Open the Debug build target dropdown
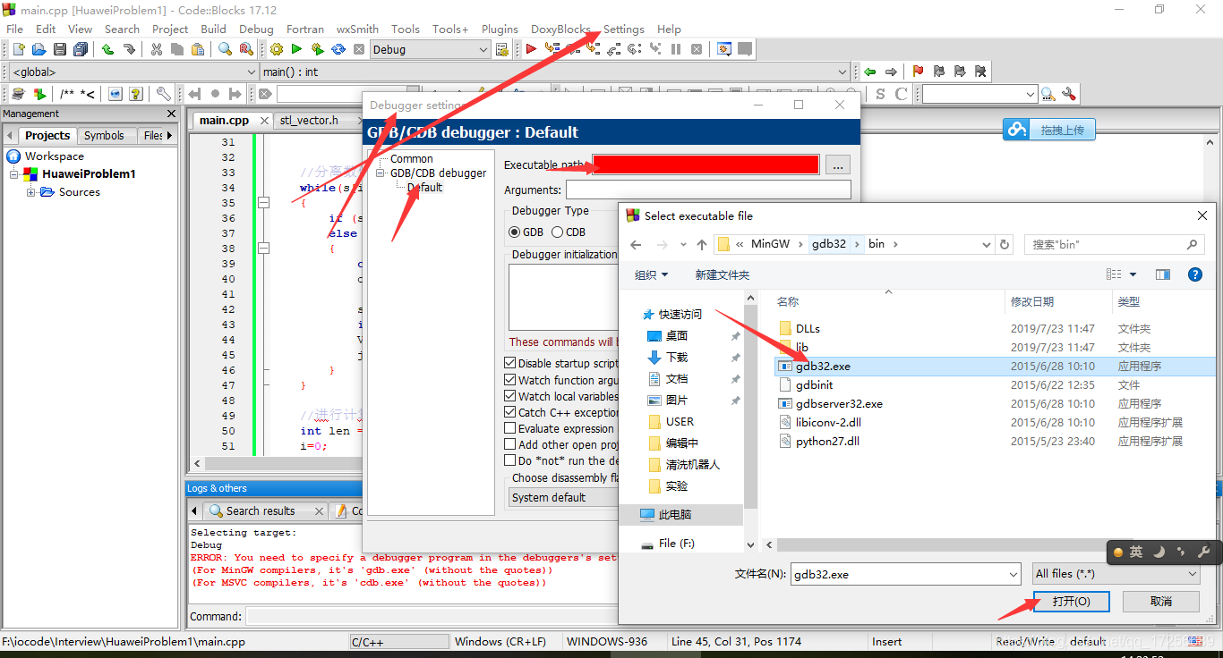The width and height of the screenshot is (1223, 658). 430,49
